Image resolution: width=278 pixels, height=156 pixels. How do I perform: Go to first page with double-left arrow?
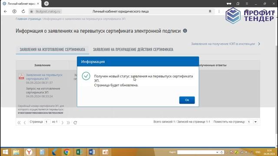[19, 122]
